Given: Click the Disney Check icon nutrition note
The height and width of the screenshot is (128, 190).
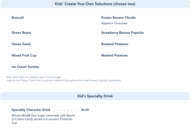Looking at the screenshot, I should [64, 80].
